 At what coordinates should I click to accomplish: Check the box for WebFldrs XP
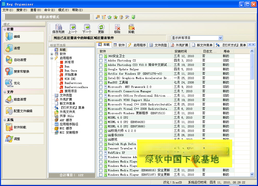pos(101,153)
